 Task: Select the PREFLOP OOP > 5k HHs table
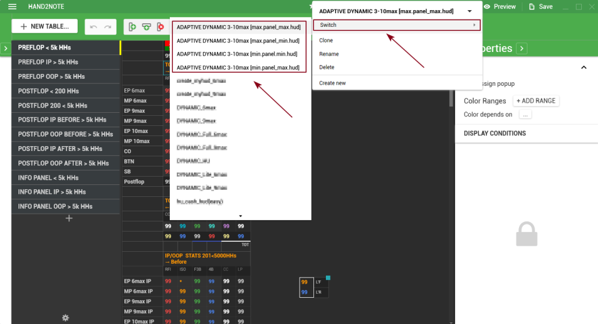point(66,76)
